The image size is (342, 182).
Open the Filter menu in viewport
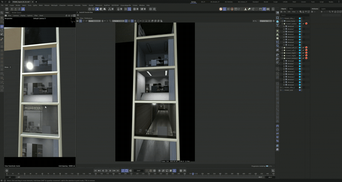pos(36,15)
